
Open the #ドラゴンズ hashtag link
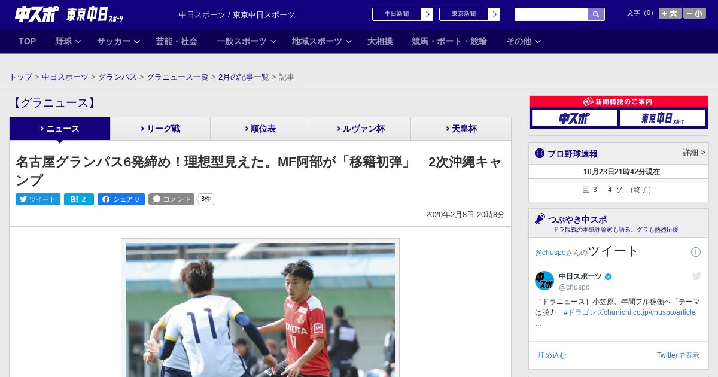click(583, 312)
